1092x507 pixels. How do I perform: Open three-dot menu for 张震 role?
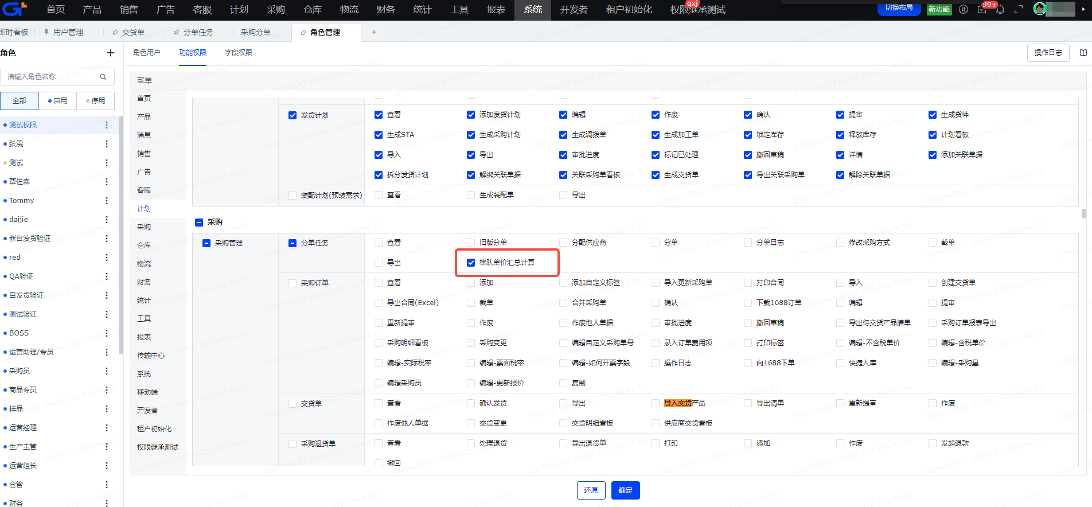click(107, 143)
